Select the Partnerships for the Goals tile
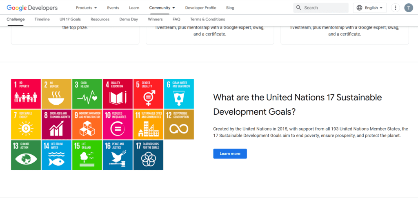 pos(148,155)
